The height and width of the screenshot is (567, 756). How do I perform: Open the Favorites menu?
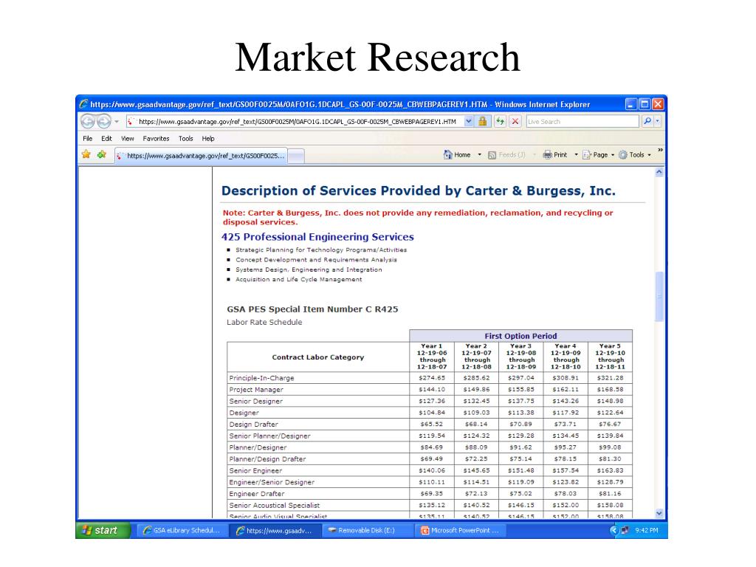(156, 138)
